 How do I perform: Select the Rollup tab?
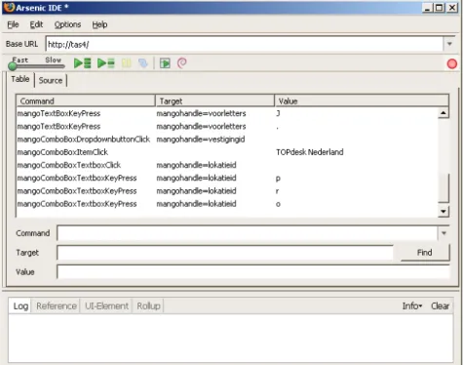(x=148, y=306)
